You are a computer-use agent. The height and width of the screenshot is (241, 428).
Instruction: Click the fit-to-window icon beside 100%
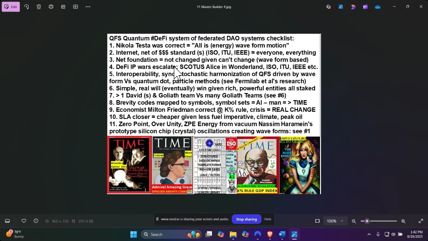pyautogui.click(x=317, y=221)
